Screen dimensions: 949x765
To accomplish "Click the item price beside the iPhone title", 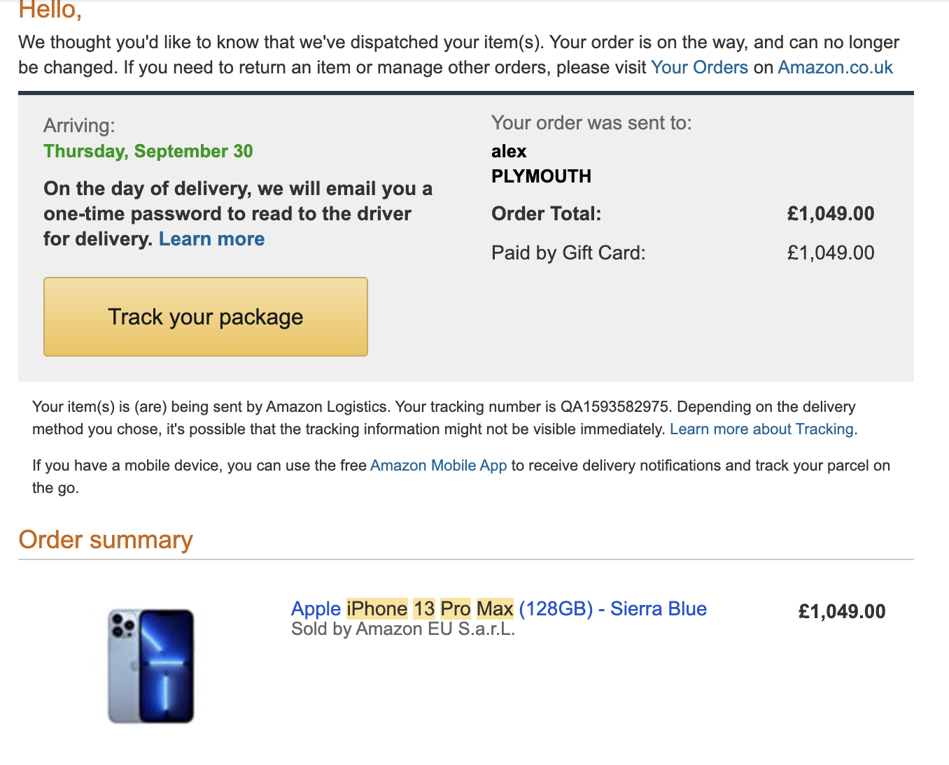I will (841, 612).
